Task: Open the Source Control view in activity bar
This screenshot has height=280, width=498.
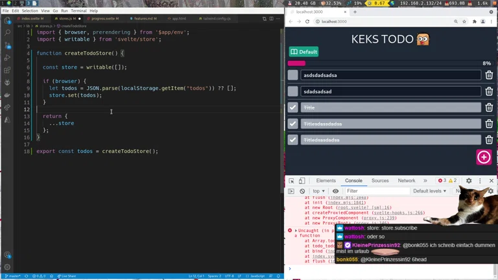Action: (7, 45)
